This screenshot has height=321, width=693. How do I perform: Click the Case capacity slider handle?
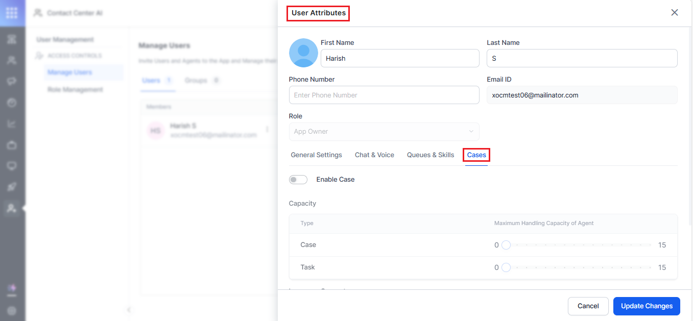click(506, 245)
